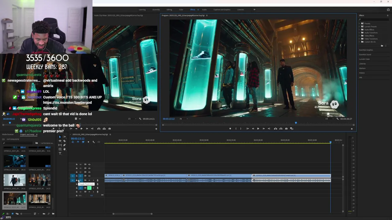392x220 pixels.
Task: Expand the Lumetri Presets folder
Action: (359, 27)
